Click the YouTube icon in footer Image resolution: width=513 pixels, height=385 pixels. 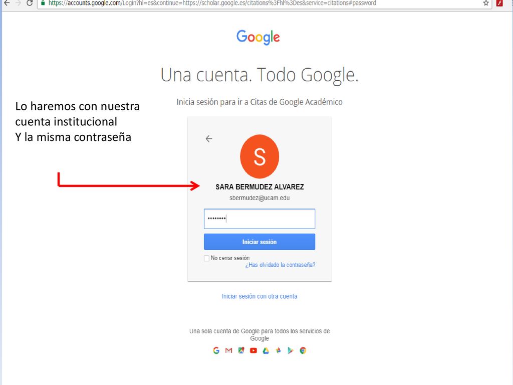253,350
